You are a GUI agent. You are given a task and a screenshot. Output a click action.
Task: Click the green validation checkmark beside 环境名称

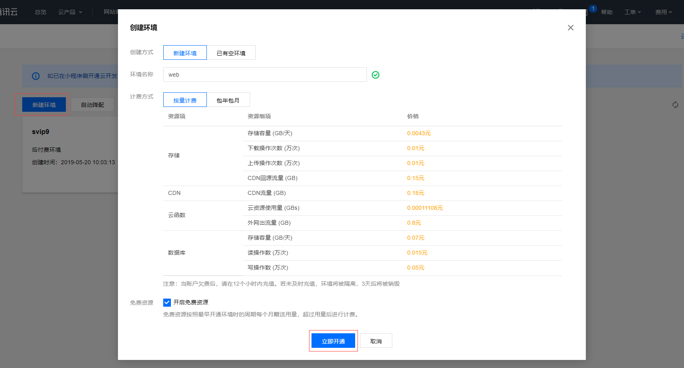coord(375,75)
